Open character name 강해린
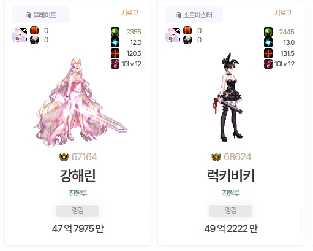The height and width of the screenshot is (251, 313). [78, 176]
